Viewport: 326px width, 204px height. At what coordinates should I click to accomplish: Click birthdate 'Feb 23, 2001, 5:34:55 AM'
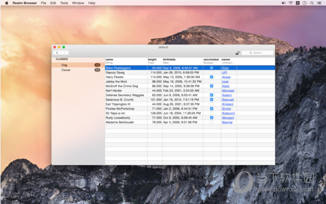coord(181,91)
